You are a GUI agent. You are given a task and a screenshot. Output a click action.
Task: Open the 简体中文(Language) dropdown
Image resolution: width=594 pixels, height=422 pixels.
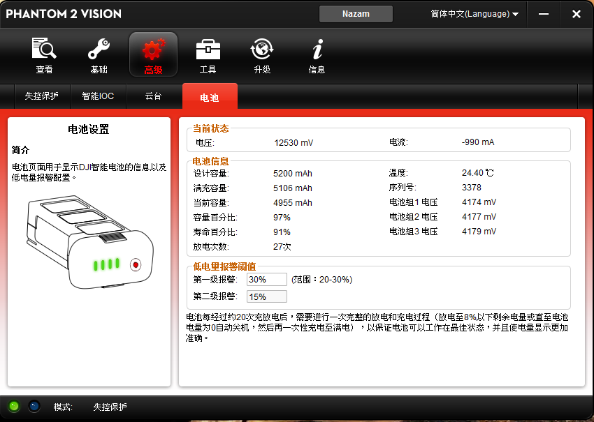[x=475, y=14]
